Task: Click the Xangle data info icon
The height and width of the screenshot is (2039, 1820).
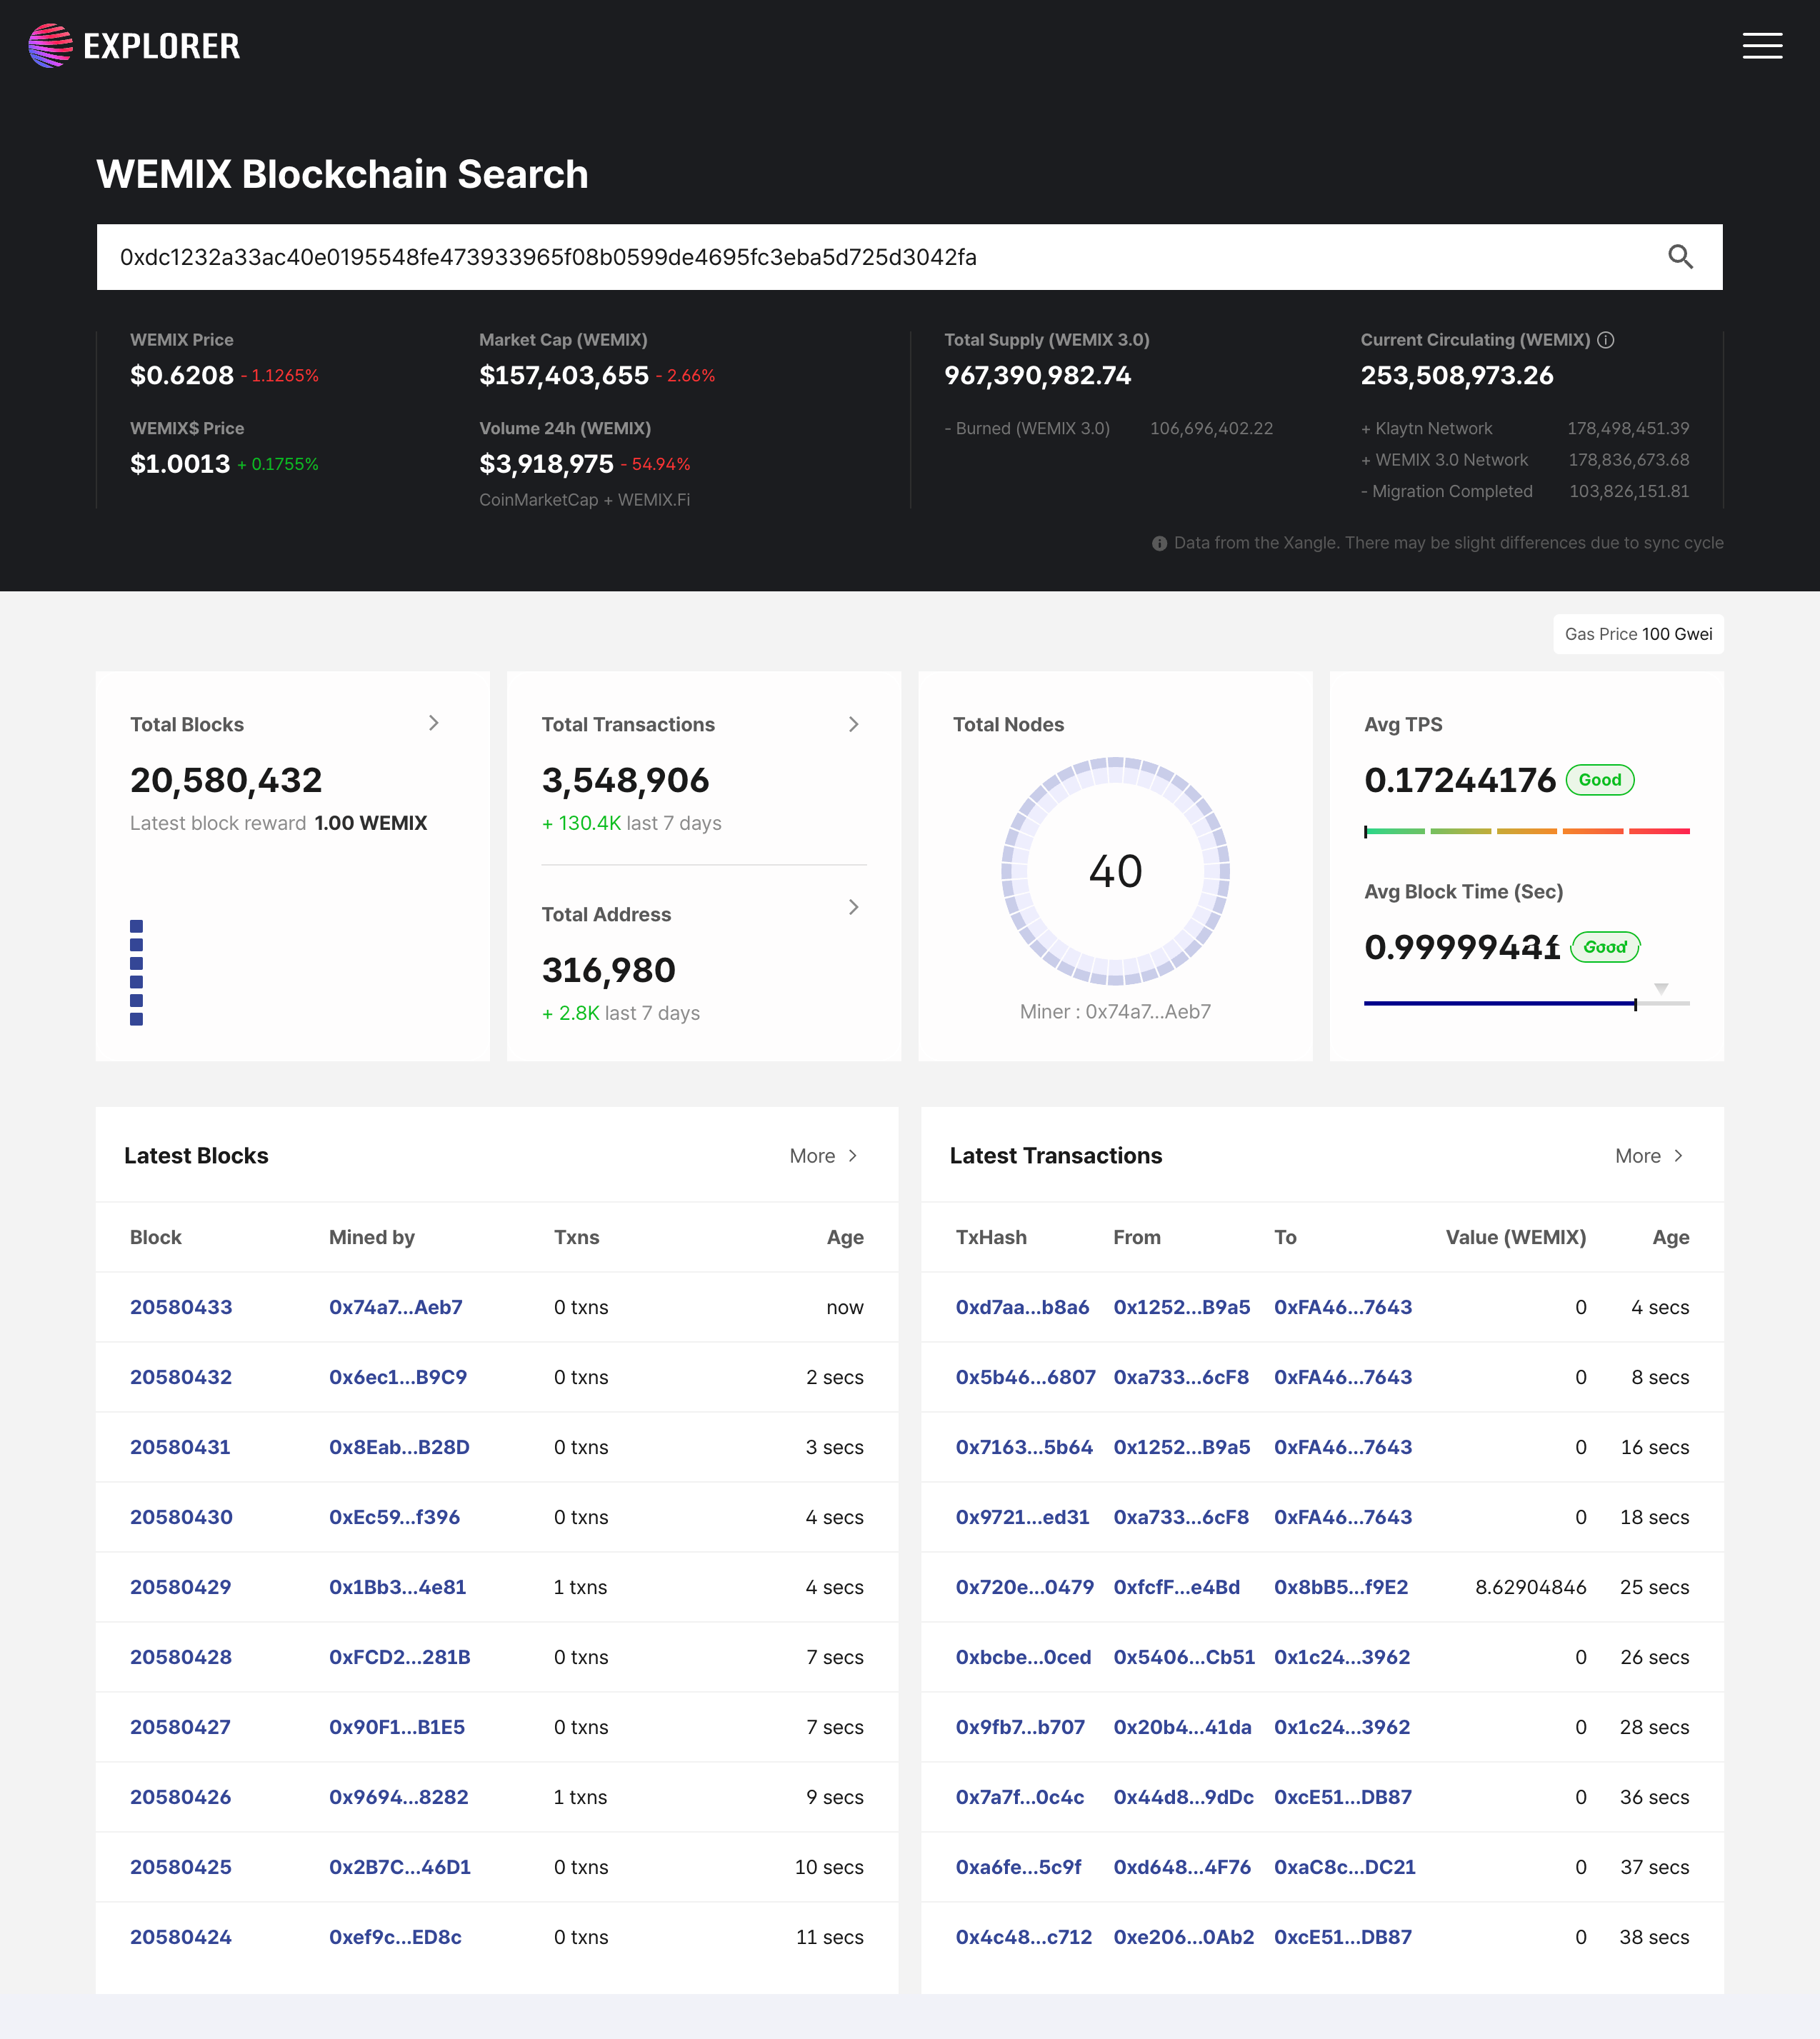Action: tap(1159, 543)
